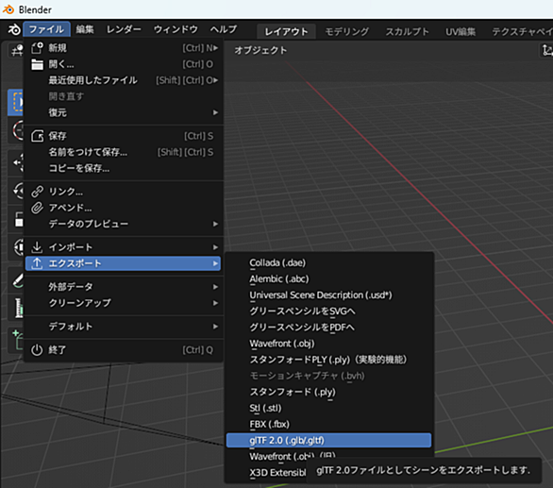The width and height of the screenshot is (553, 488).
Task: Click the エクスポート menu entry
Action: coord(123,263)
